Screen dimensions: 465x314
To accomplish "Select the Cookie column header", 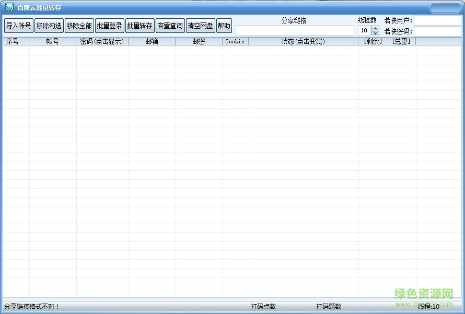I will (235, 41).
